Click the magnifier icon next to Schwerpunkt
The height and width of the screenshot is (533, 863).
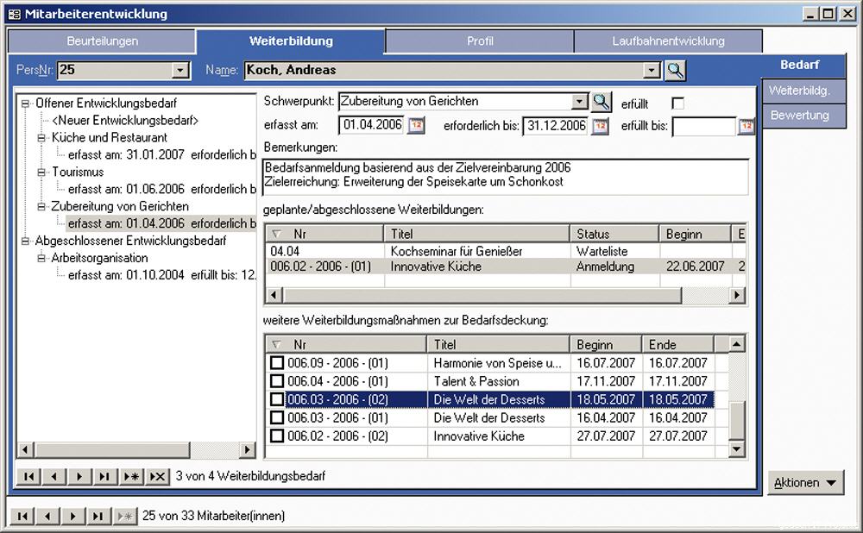pyautogui.click(x=601, y=102)
